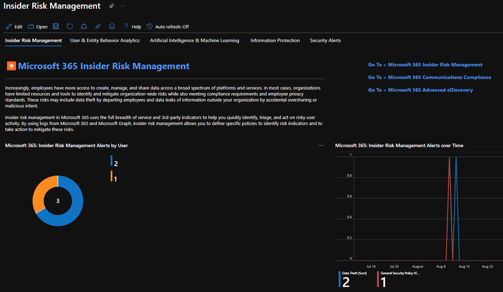Switch to User & Entity Behavior Analytics tab
The image size is (503, 292).
point(105,40)
